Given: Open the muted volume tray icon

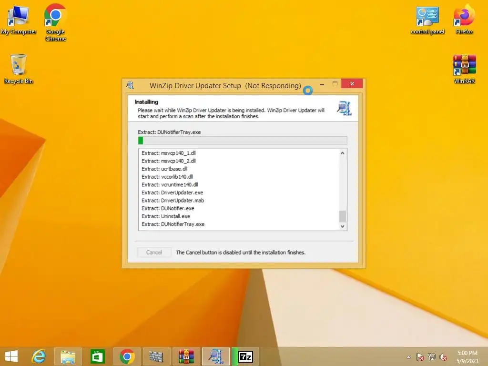Looking at the screenshot, I should click(x=443, y=357).
